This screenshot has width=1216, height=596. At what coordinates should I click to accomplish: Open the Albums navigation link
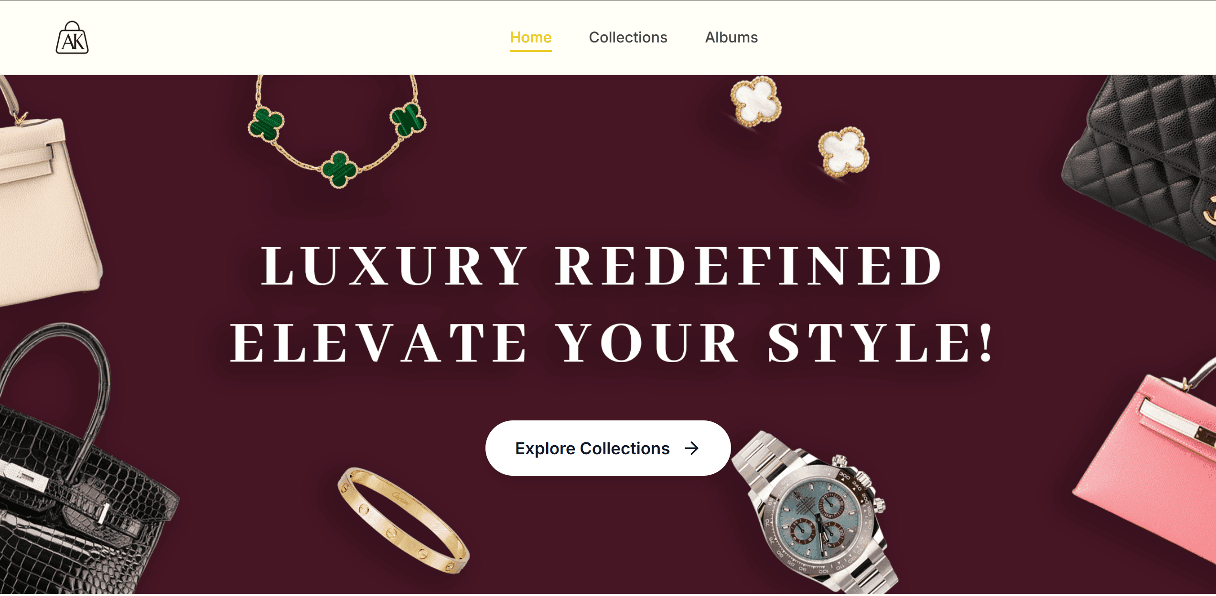[x=731, y=37]
